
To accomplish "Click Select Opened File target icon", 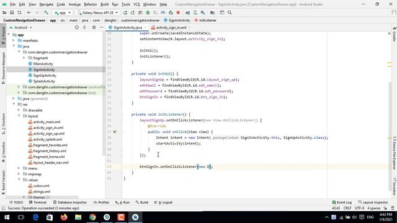I will click(x=77, y=27).
